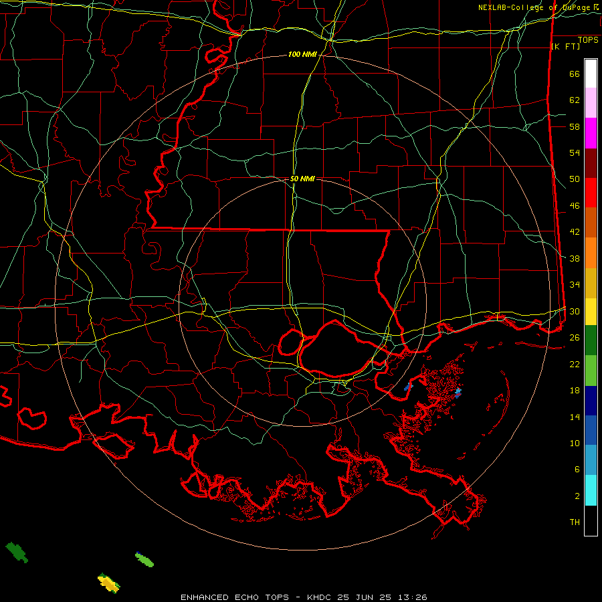
Task: Pick the medium blue legend swatch
Action: click(x=591, y=430)
